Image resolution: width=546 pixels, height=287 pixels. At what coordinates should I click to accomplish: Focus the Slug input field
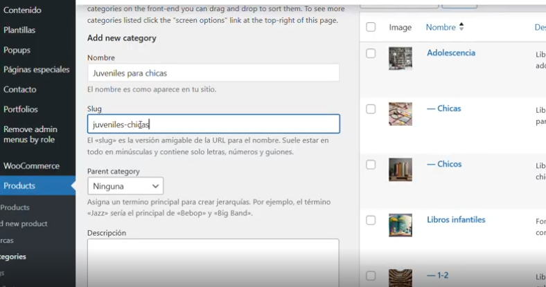pyautogui.click(x=213, y=124)
